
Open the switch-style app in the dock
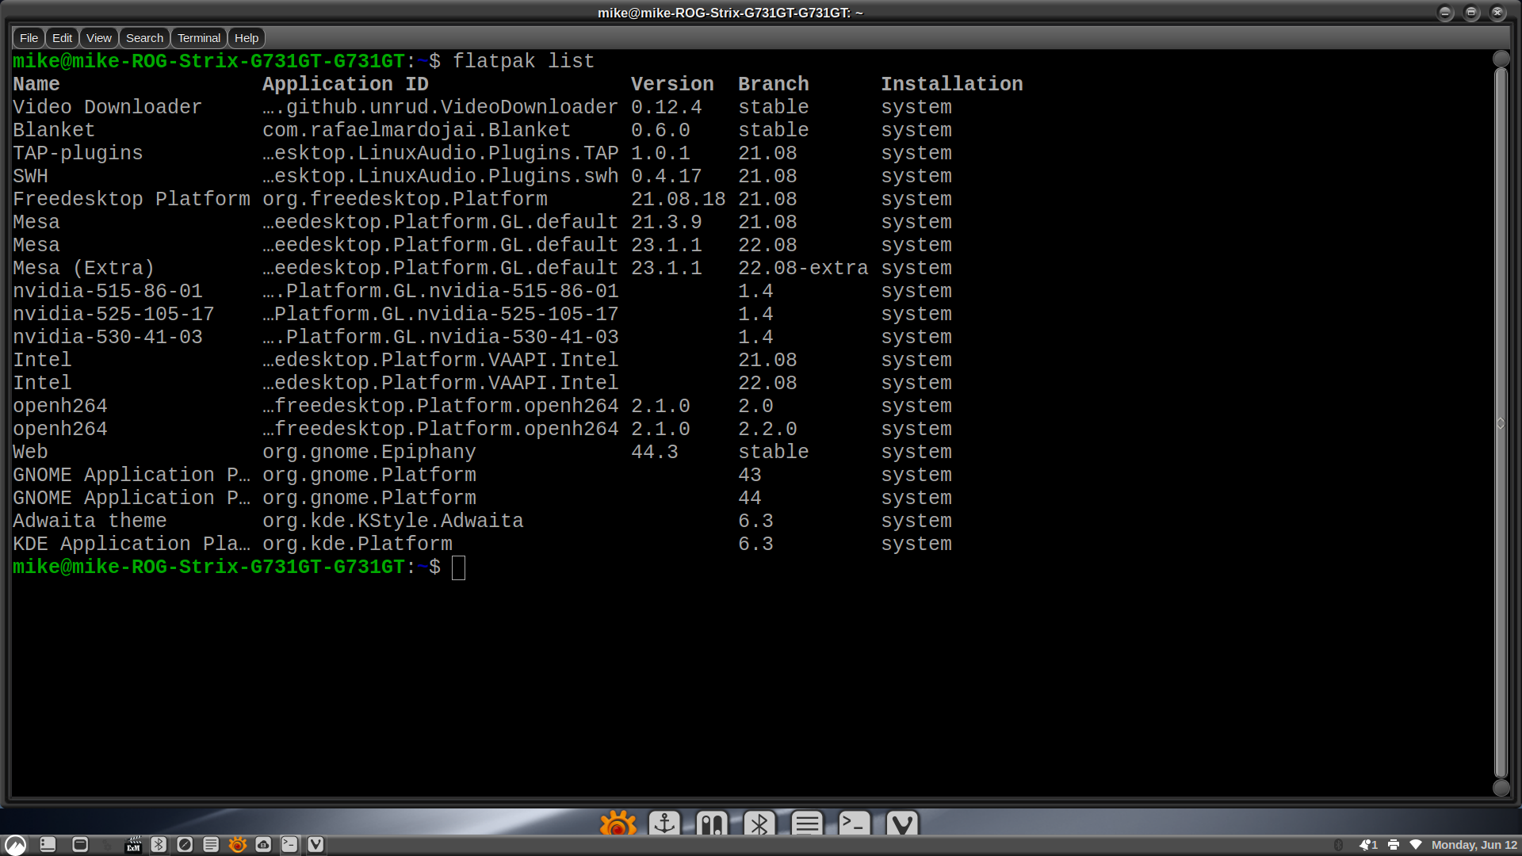point(712,824)
